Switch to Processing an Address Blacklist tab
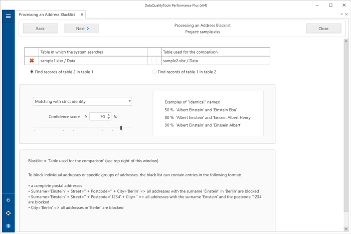 [x=47, y=15]
